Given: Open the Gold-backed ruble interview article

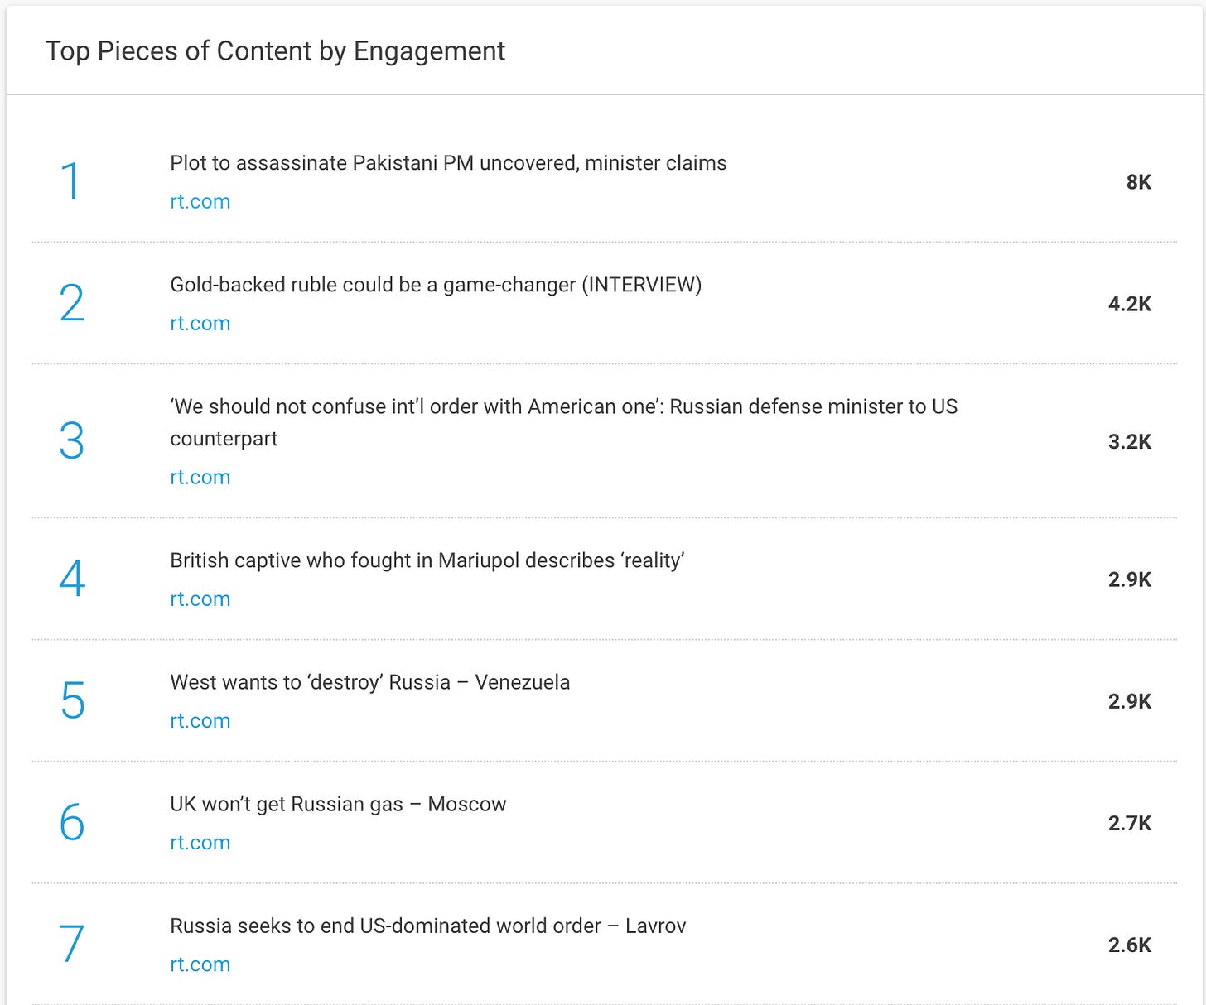Looking at the screenshot, I should point(436,285).
